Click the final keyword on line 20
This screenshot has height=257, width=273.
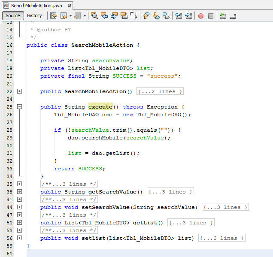click(76, 76)
